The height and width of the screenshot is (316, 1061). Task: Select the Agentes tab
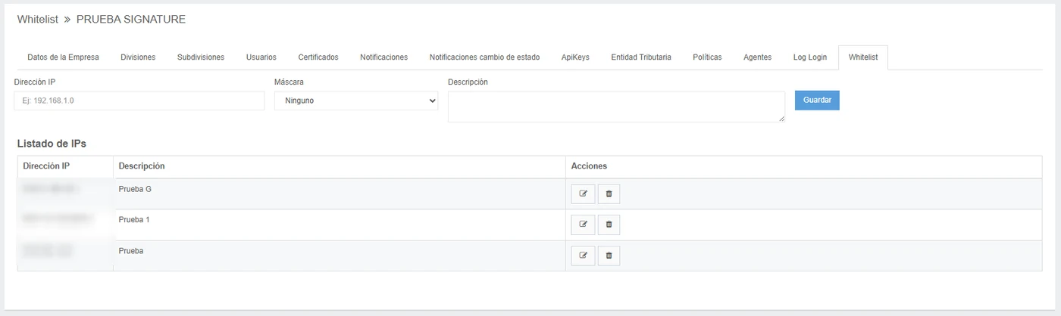pos(757,57)
